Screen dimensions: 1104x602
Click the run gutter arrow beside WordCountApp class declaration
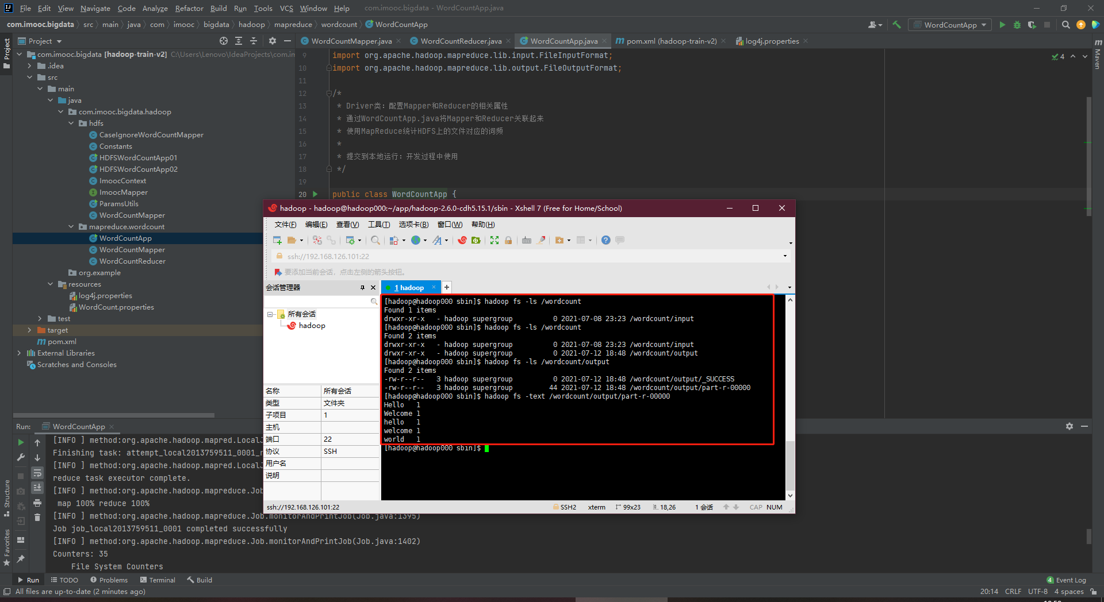coord(315,194)
